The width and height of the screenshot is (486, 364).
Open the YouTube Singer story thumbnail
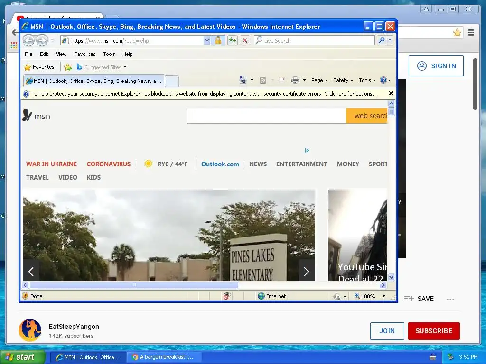point(358,235)
